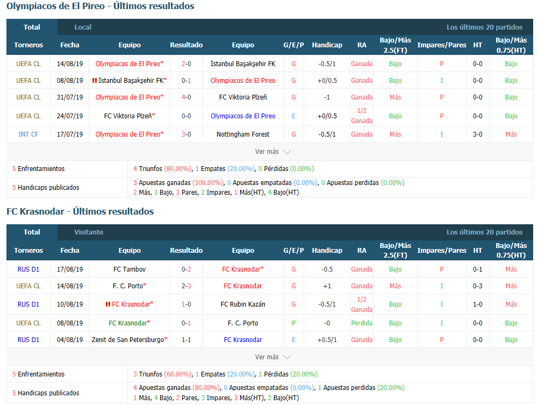Open blue Olympiacos de El Pireo link 24/07/19
This screenshot has width=538, height=405.
point(243,116)
